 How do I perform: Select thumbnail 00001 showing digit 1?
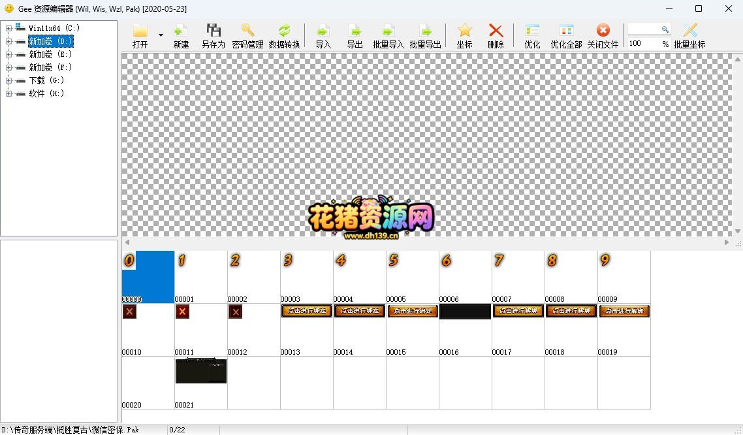pos(201,277)
